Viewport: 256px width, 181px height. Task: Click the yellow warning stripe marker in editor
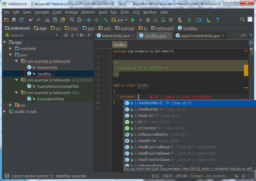pyautogui.click(x=246, y=70)
